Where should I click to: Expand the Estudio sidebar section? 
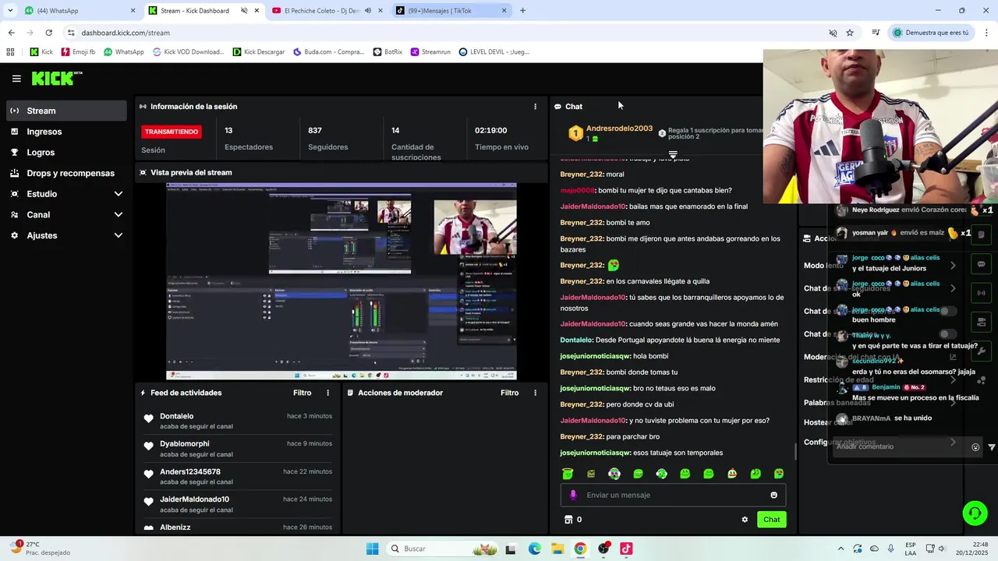click(119, 194)
